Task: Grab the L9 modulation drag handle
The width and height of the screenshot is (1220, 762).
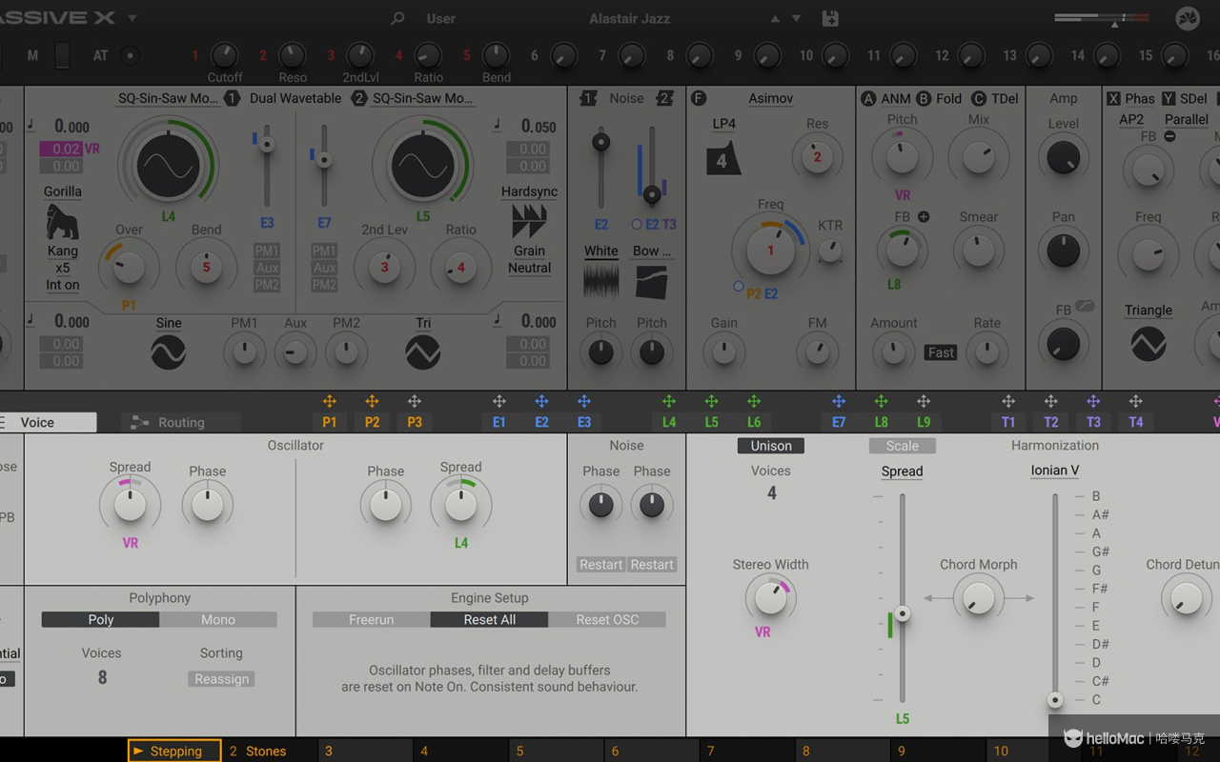Action: click(924, 402)
